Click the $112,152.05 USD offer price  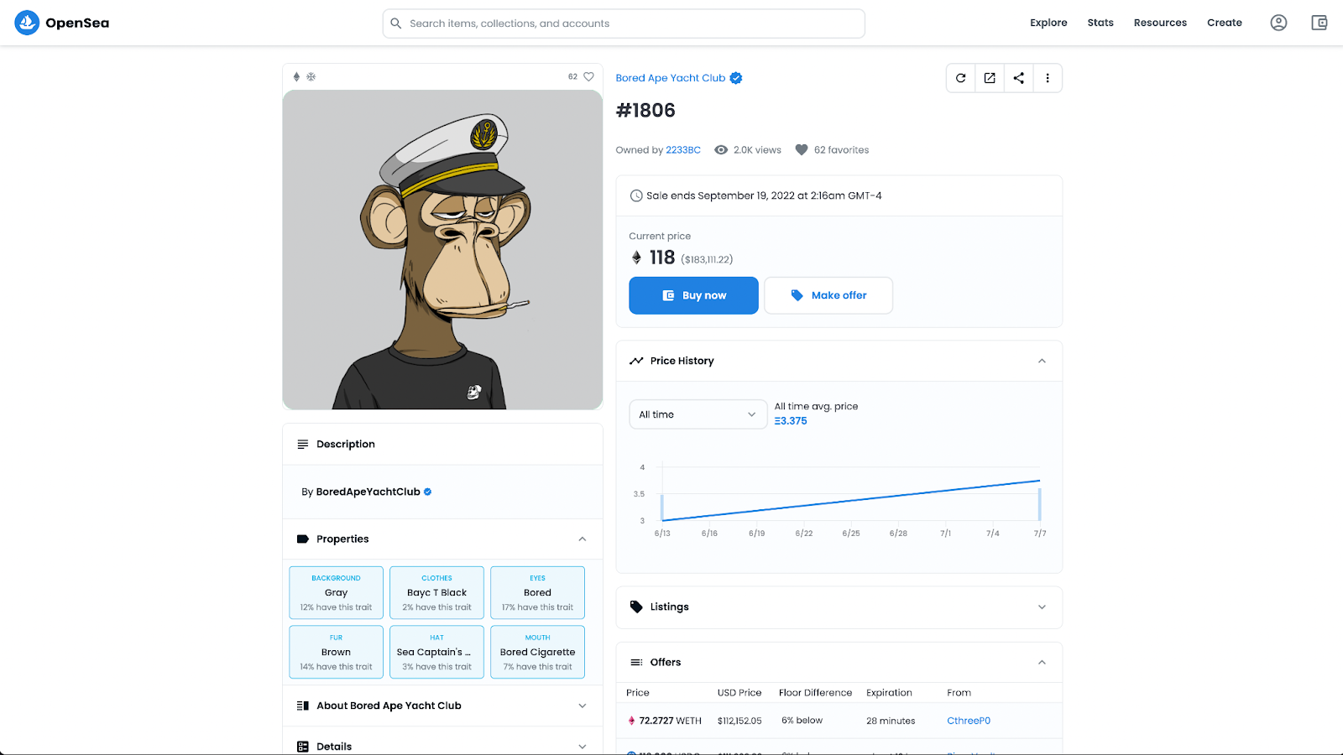(739, 721)
